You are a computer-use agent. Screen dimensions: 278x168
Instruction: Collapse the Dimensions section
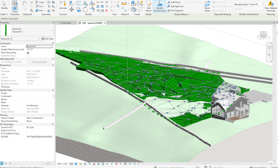click(53, 65)
